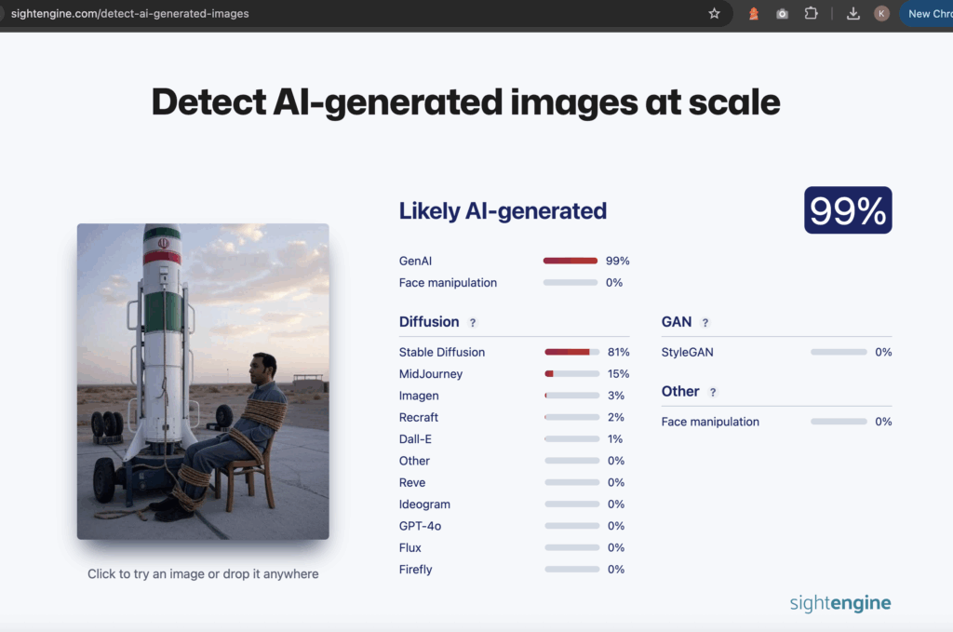Click the help icon next to Other

click(713, 392)
